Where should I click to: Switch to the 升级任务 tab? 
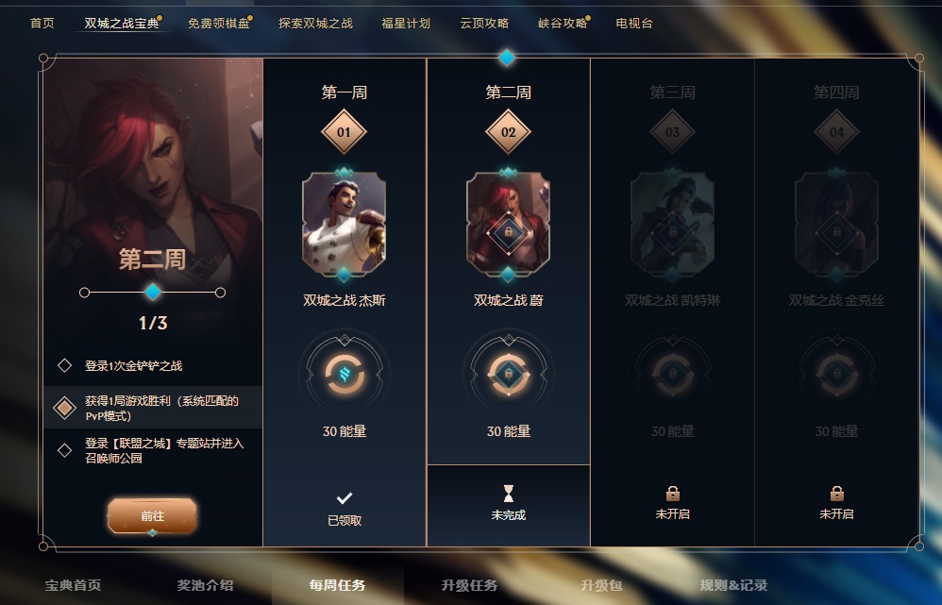(469, 585)
